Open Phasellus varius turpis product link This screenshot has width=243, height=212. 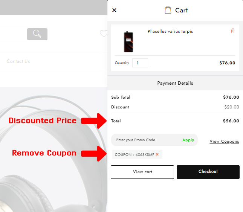[x=170, y=32]
